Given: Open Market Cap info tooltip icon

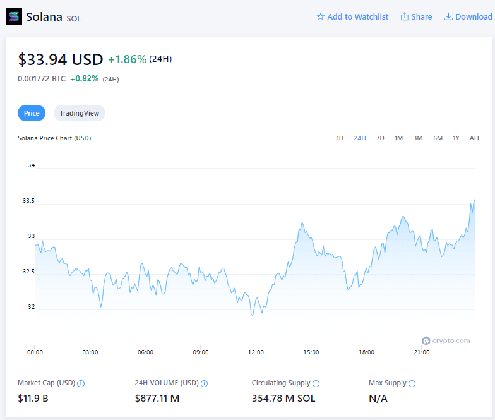Looking at the screenshot, I should click(x=81, y=384).
